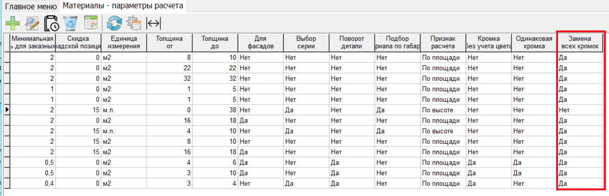Viewport: 609px width, 196px height.
Task: Click the green plus add record icon
Action: tap(13, 24)
